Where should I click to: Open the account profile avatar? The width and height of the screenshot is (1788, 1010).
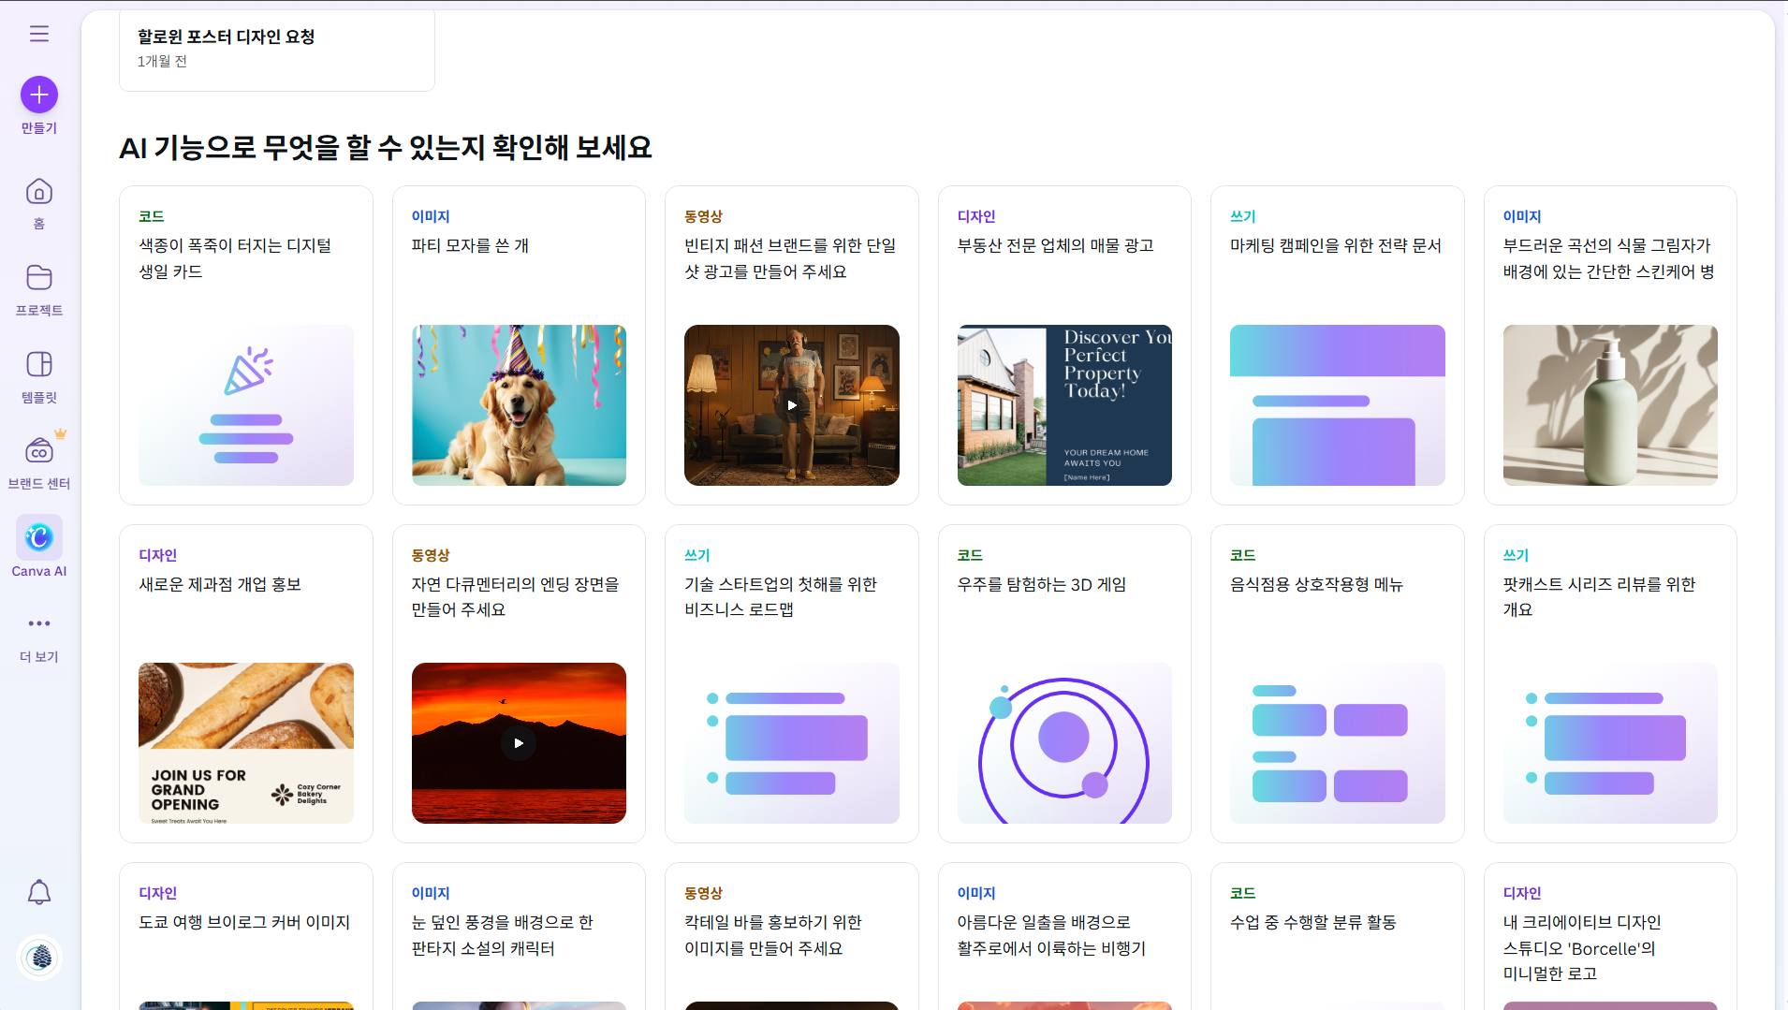coord(39,958)
